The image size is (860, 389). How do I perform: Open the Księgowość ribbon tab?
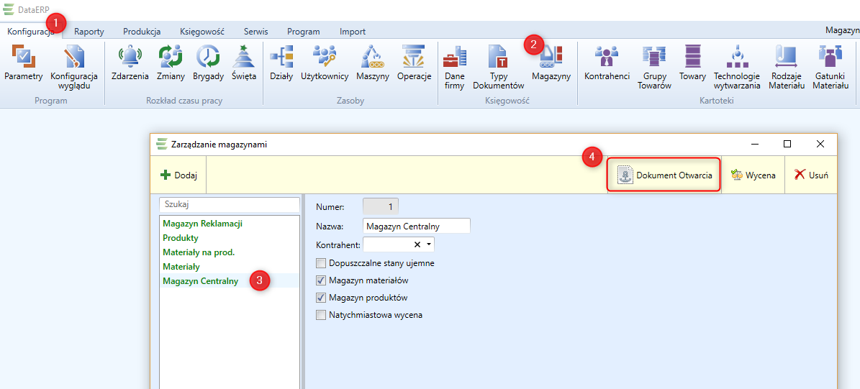coord(202,32)
